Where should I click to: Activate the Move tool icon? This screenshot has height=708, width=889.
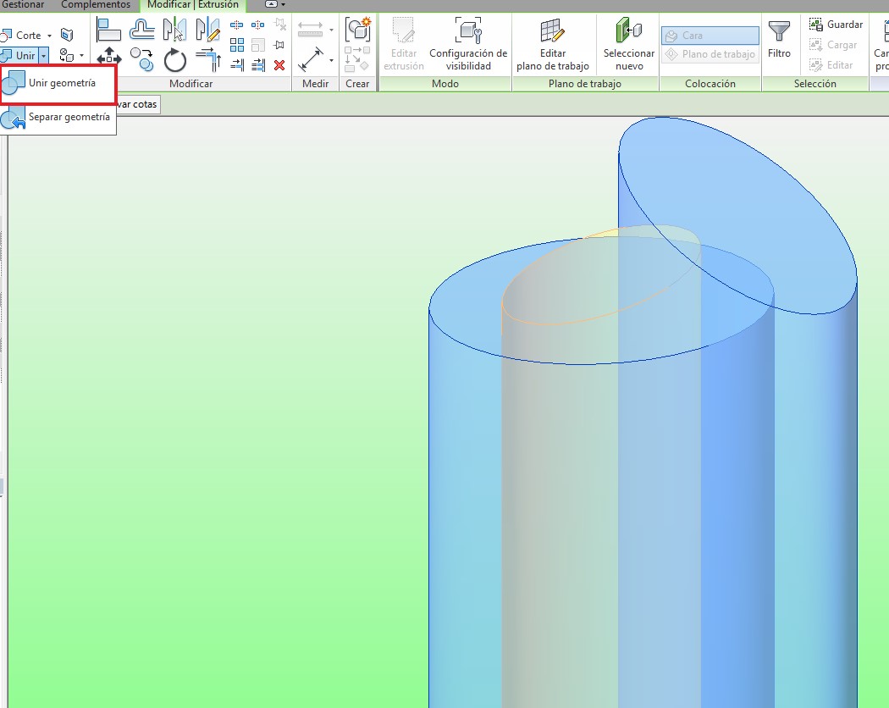pos(109,59)
